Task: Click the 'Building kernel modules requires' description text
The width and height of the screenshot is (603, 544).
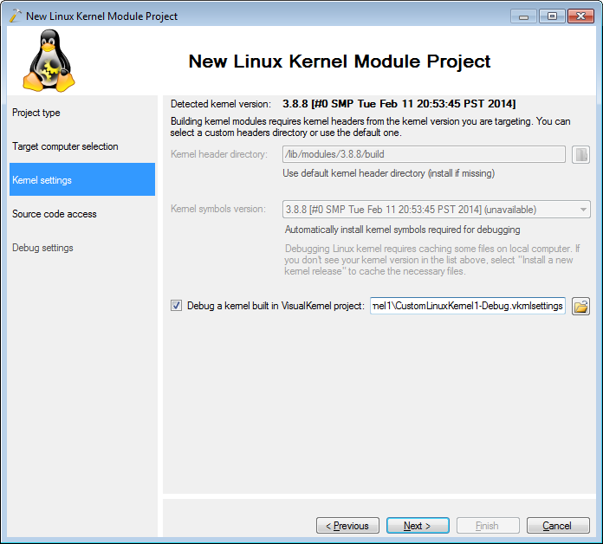Action: (370, 126)
